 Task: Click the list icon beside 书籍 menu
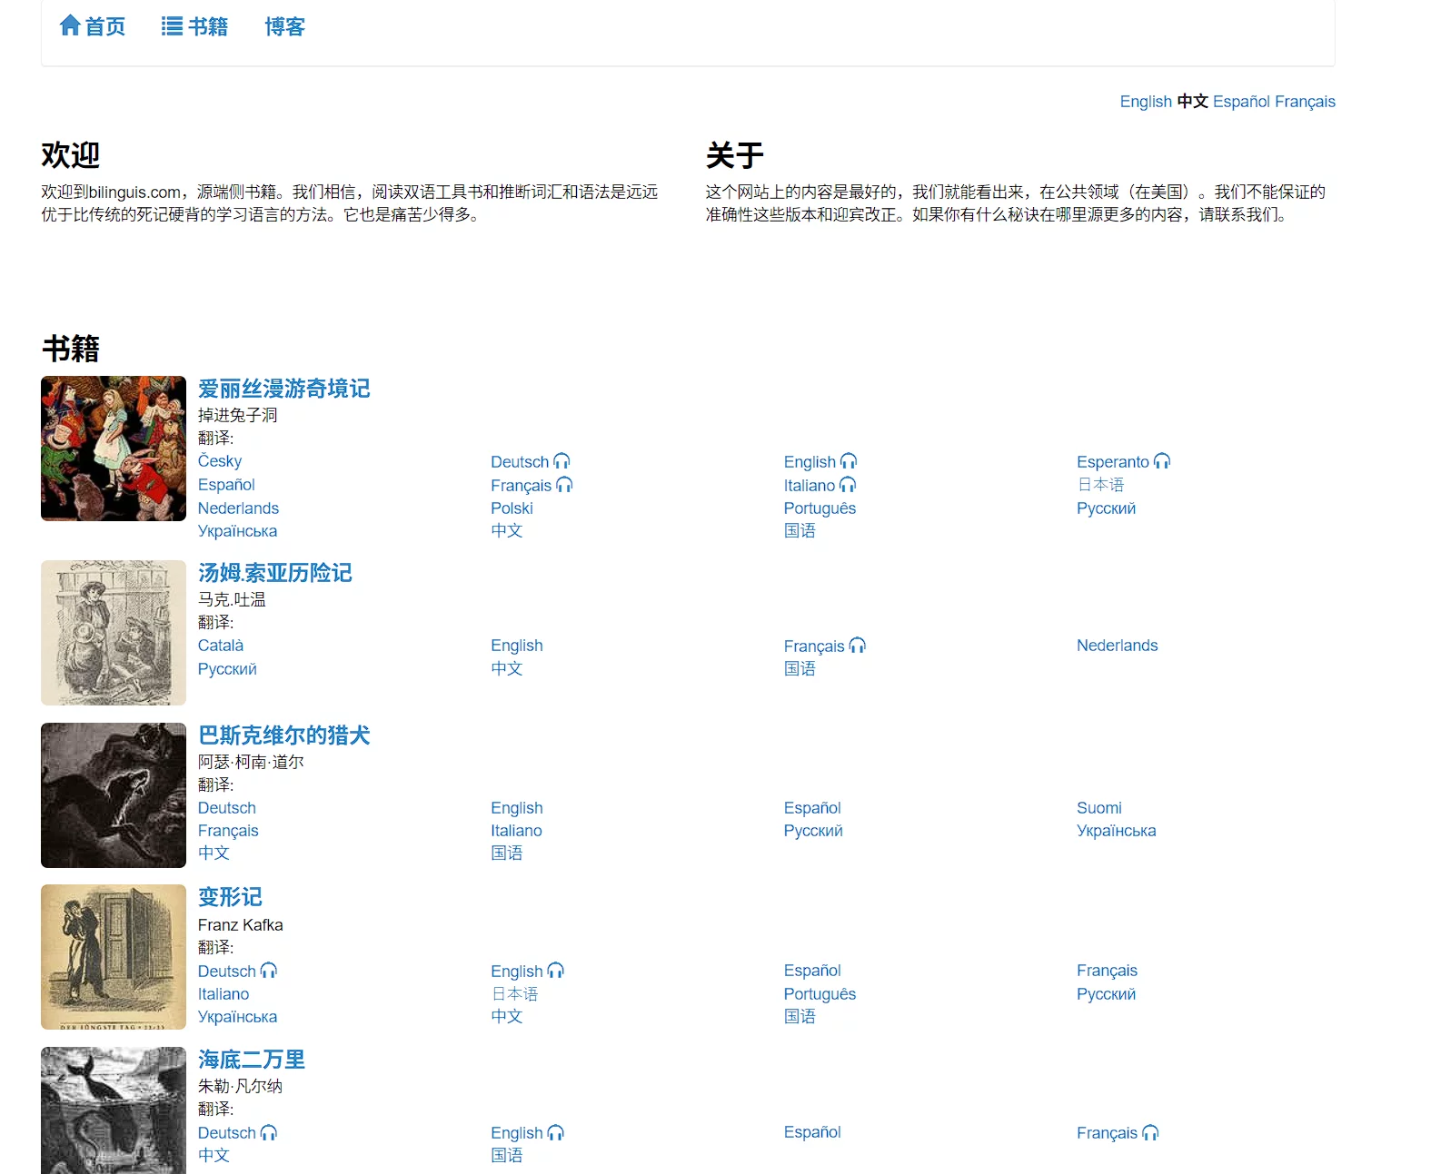172,26
